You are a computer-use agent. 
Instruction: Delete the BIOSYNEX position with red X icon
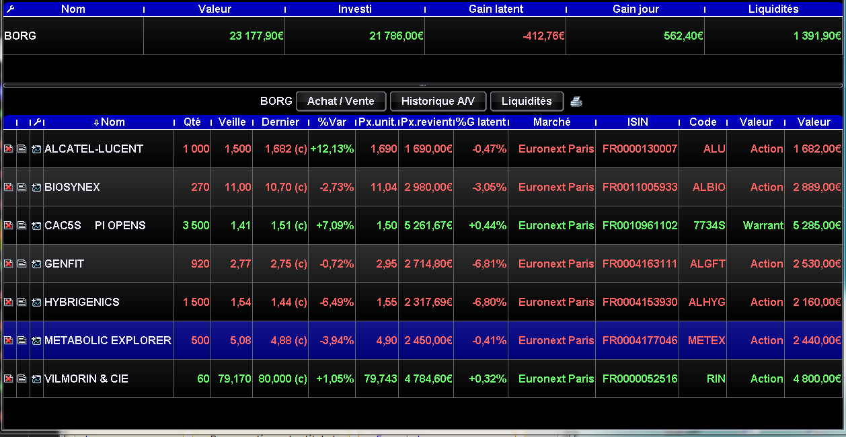pos(9,187)
